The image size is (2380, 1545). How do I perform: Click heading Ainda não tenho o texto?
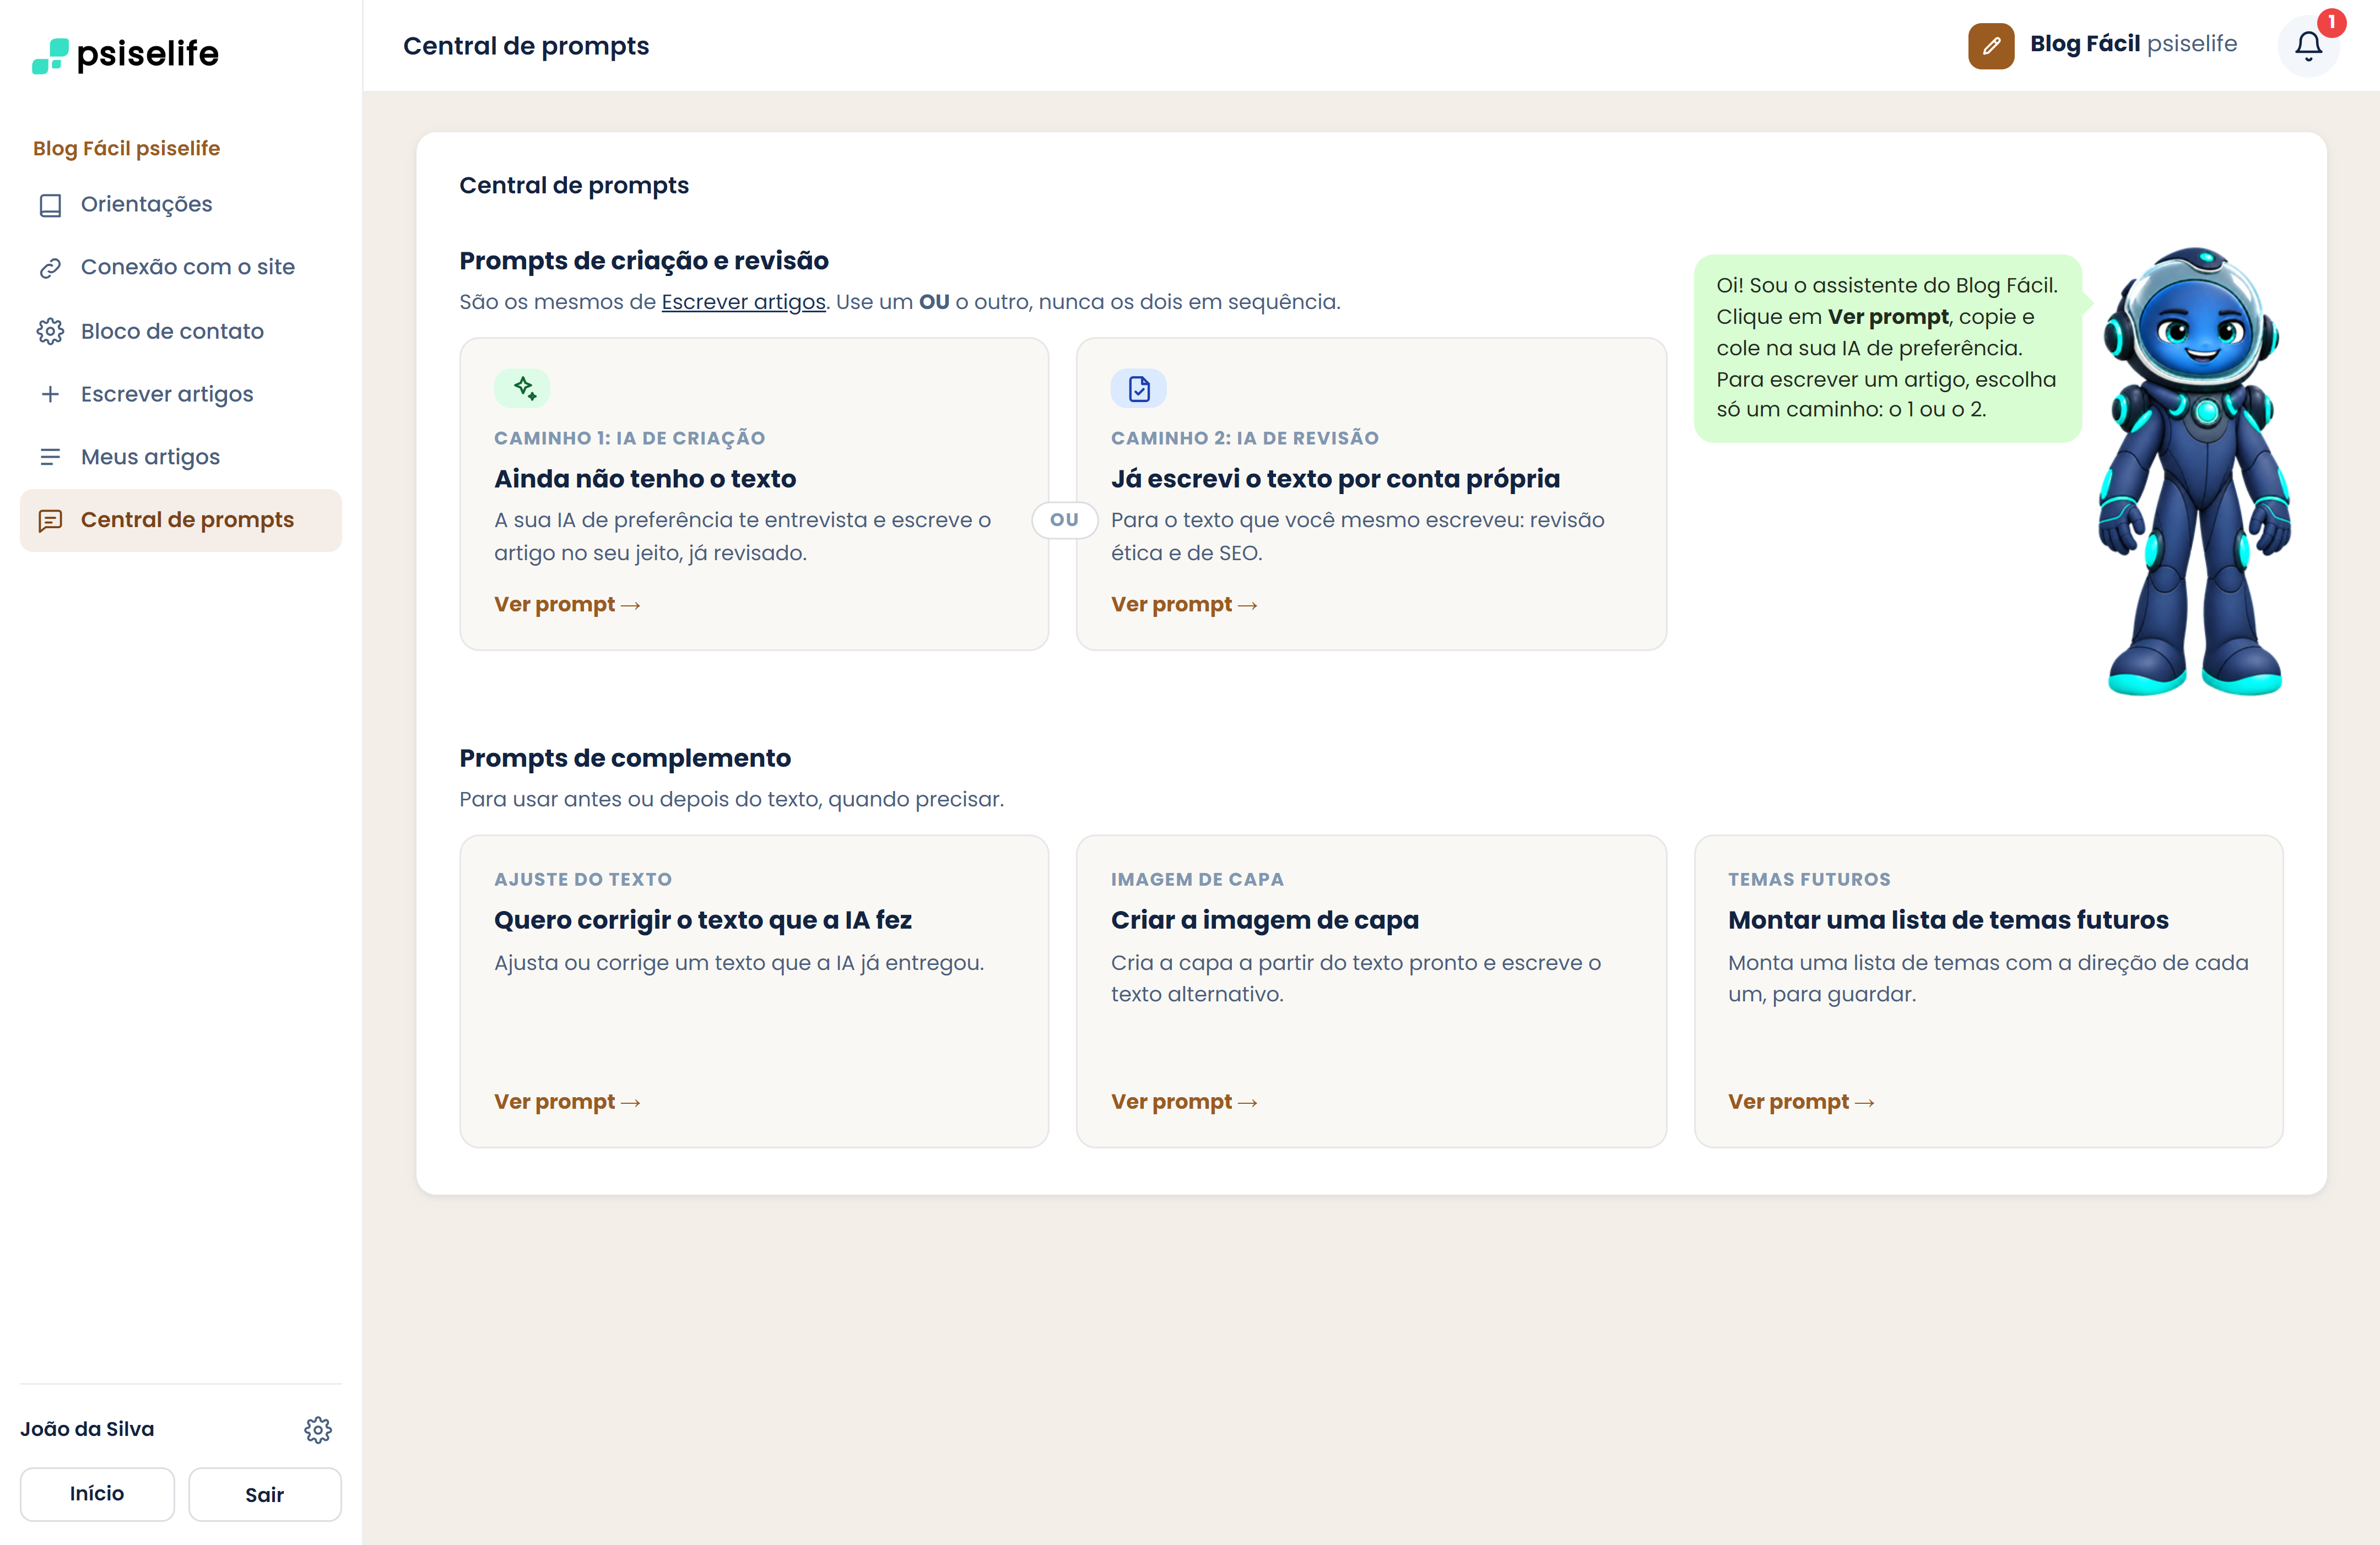point(645,479)
